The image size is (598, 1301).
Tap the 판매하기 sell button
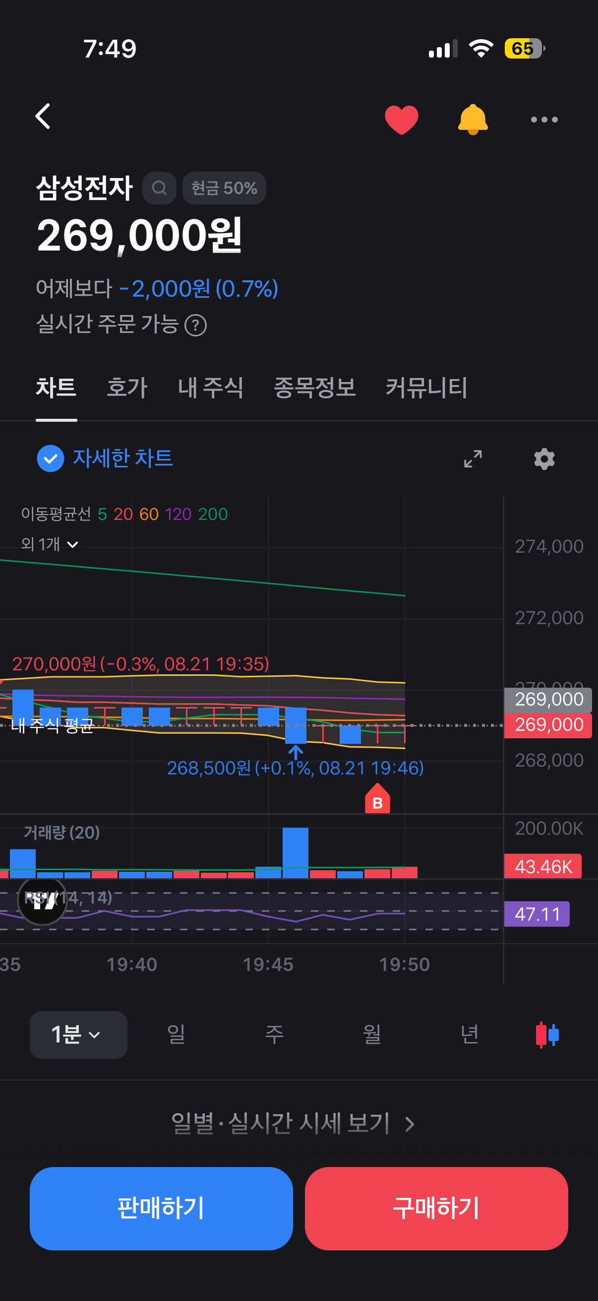point(161,1209)
